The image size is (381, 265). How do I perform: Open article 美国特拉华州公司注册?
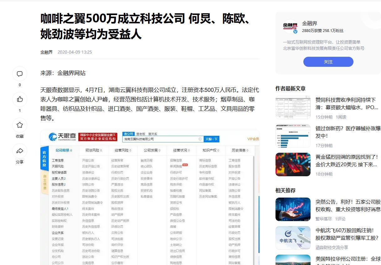pos(348,259)
